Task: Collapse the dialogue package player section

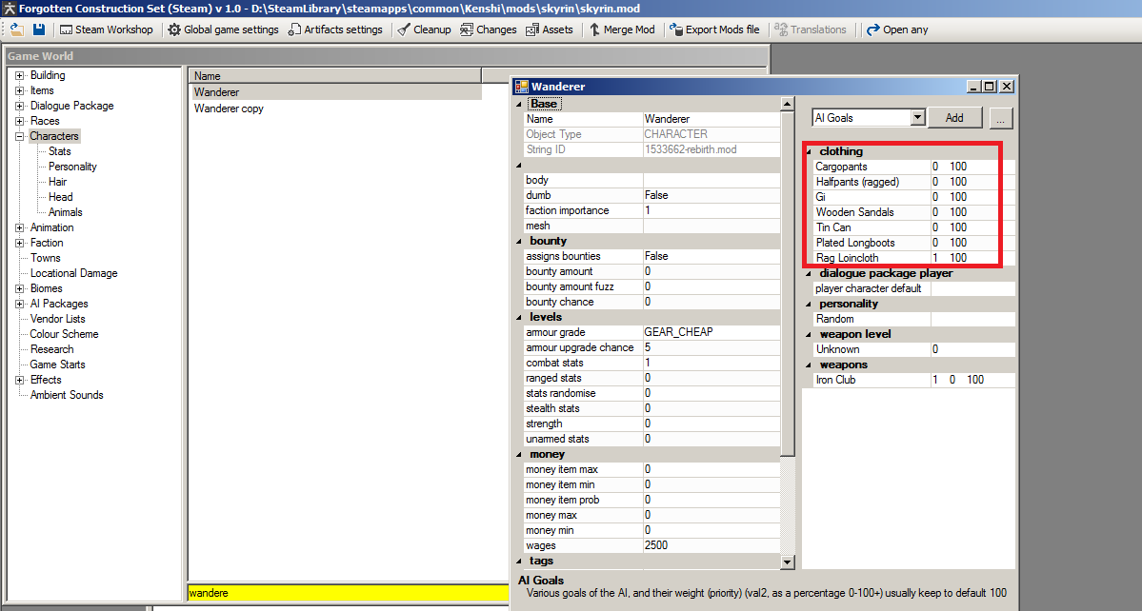Action: click(809, 274)
